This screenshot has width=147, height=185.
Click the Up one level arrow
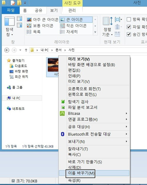[26, 50]
